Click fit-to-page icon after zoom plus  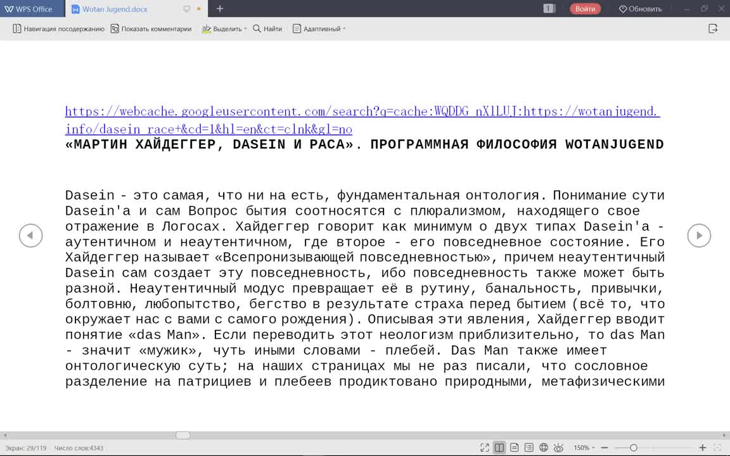717,448
